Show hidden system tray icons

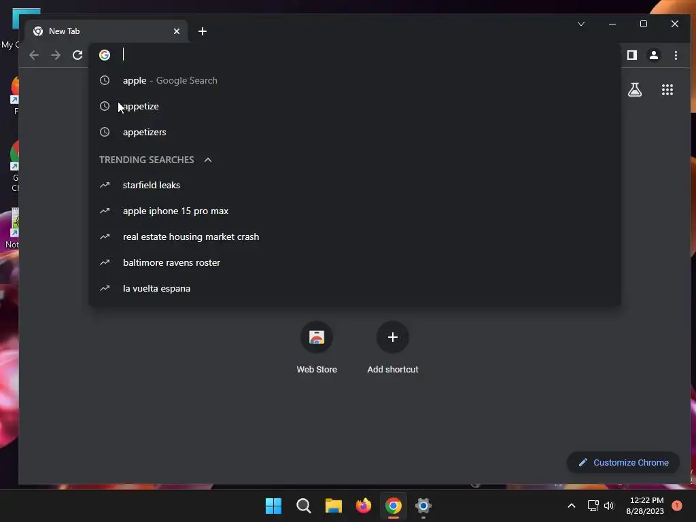pyautogui.click(x=572, y=506)
